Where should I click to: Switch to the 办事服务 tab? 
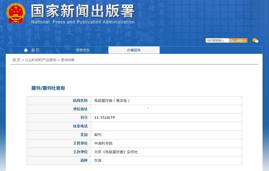click(133, 50)
